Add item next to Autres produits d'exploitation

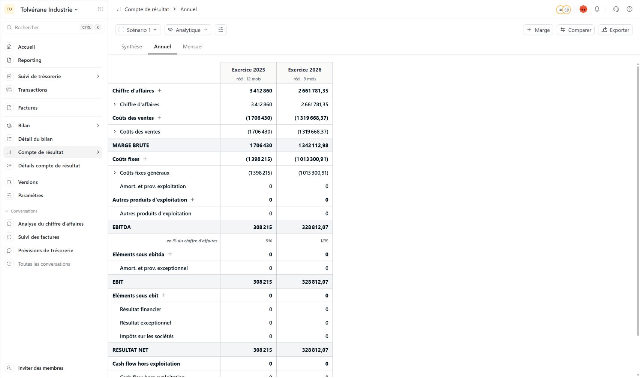click(193, 200)
